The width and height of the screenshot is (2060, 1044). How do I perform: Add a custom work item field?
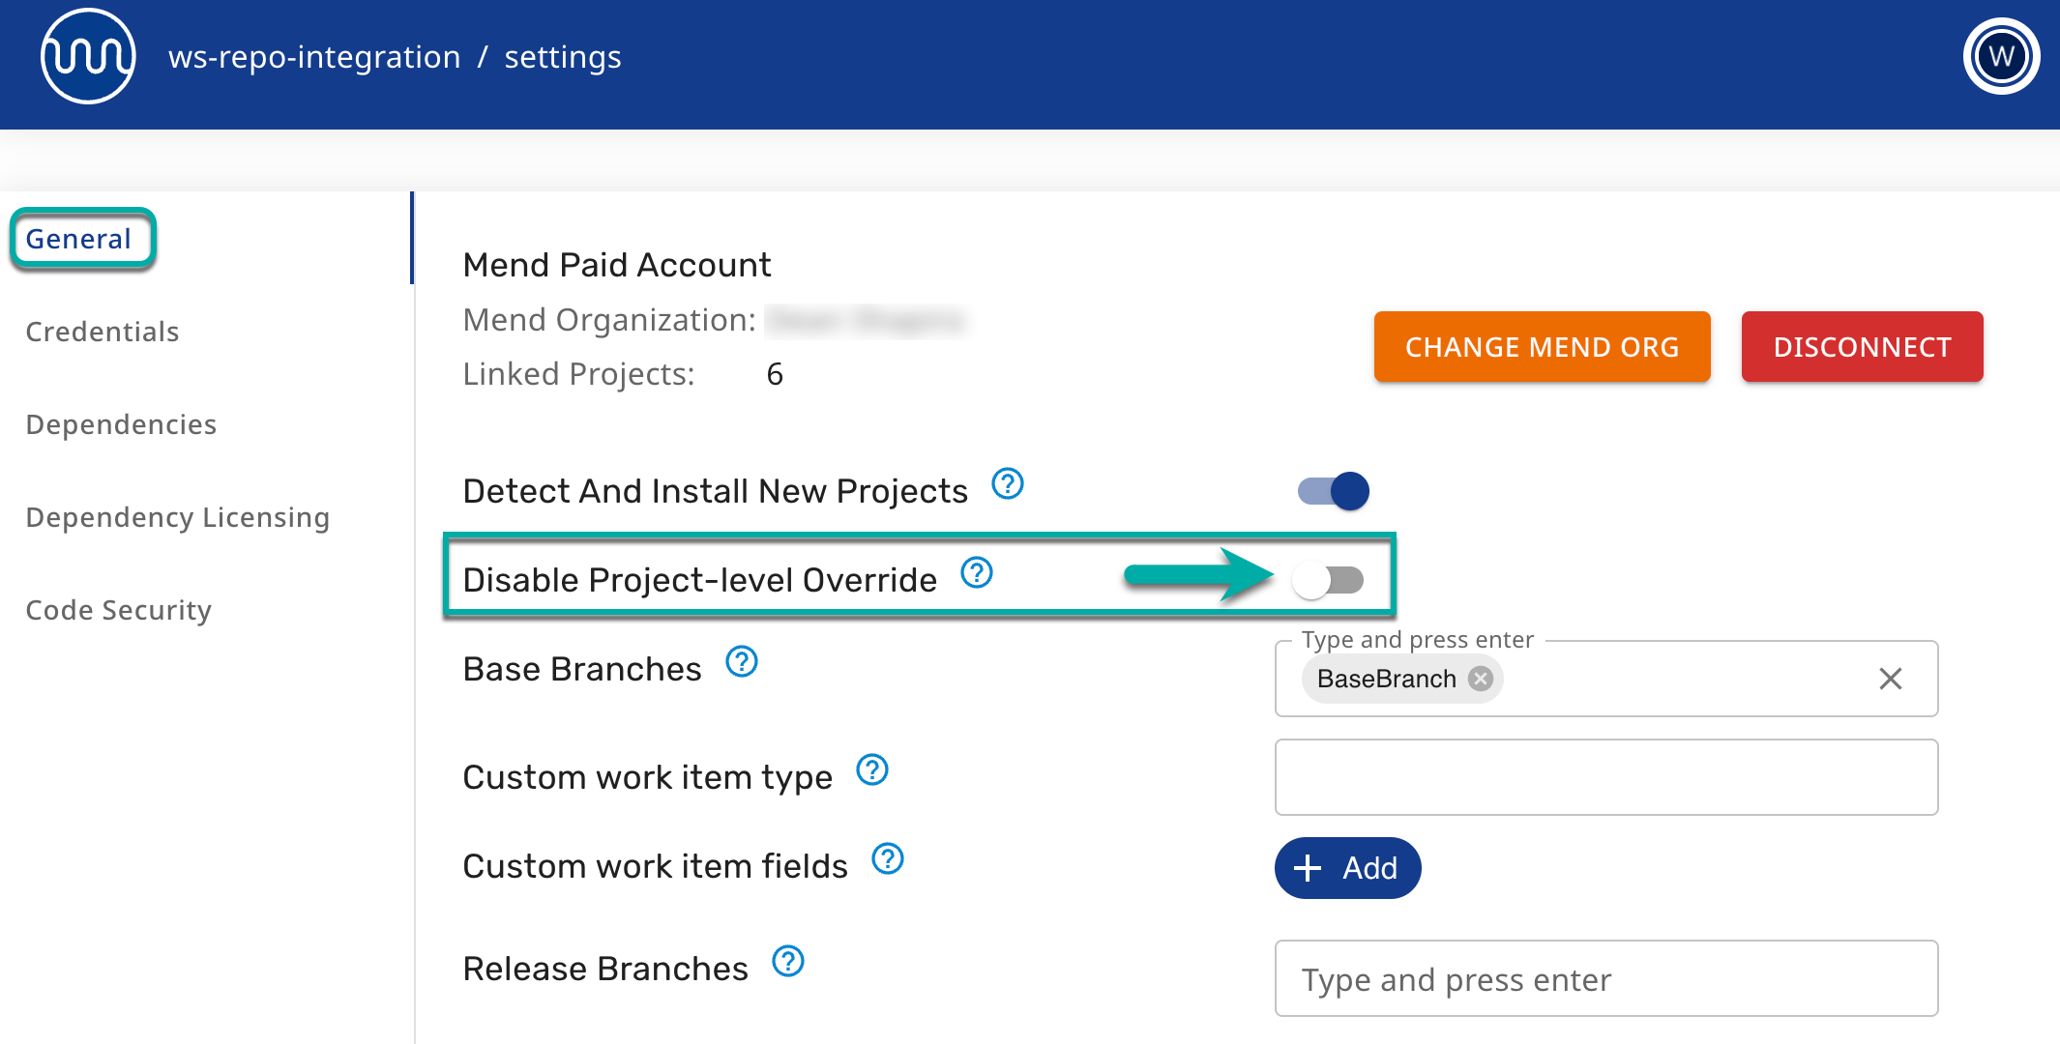1347,868
